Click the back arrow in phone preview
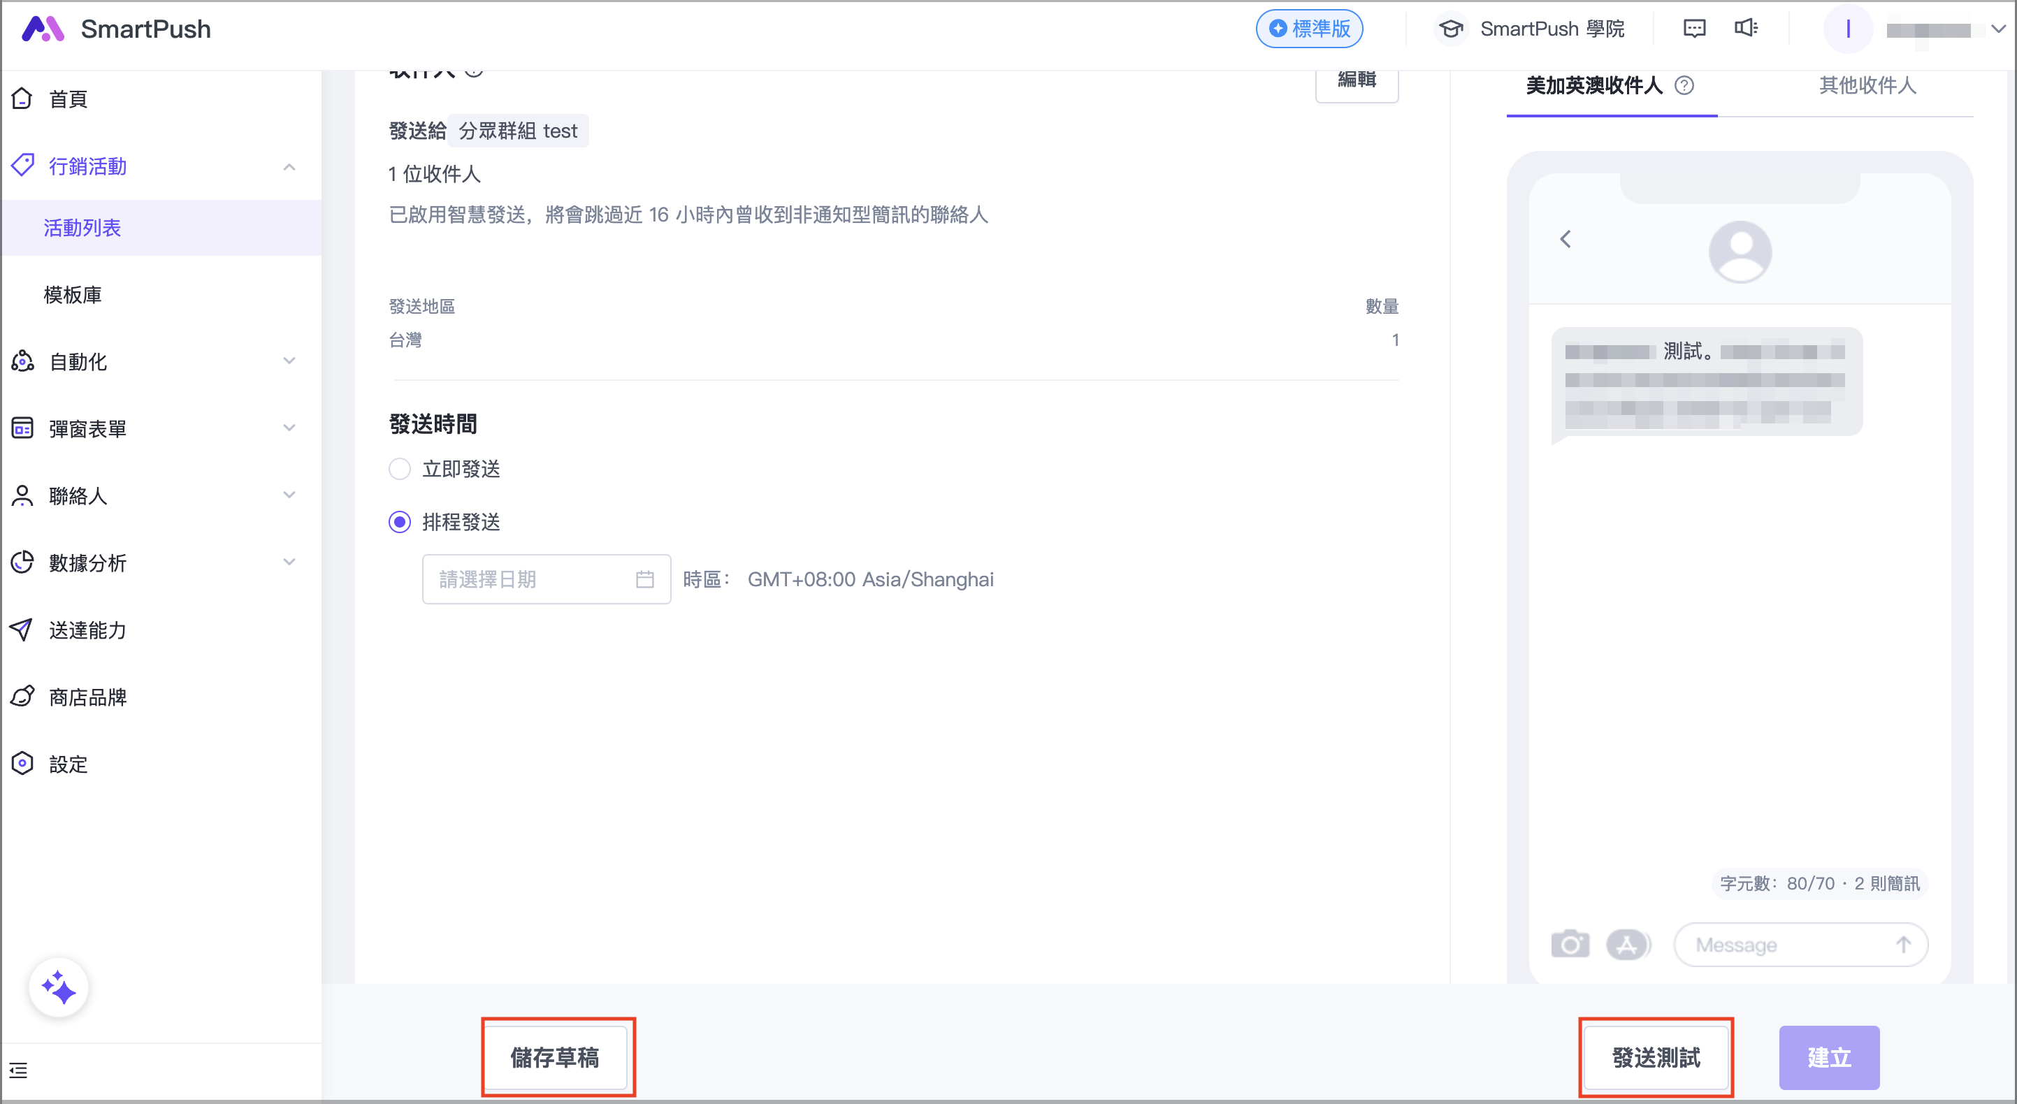The image size is (2017, 1104). click(1566, 239)
